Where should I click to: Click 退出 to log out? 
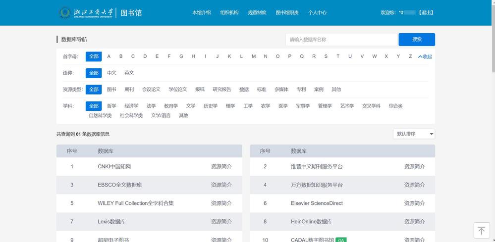pos(426,13)
